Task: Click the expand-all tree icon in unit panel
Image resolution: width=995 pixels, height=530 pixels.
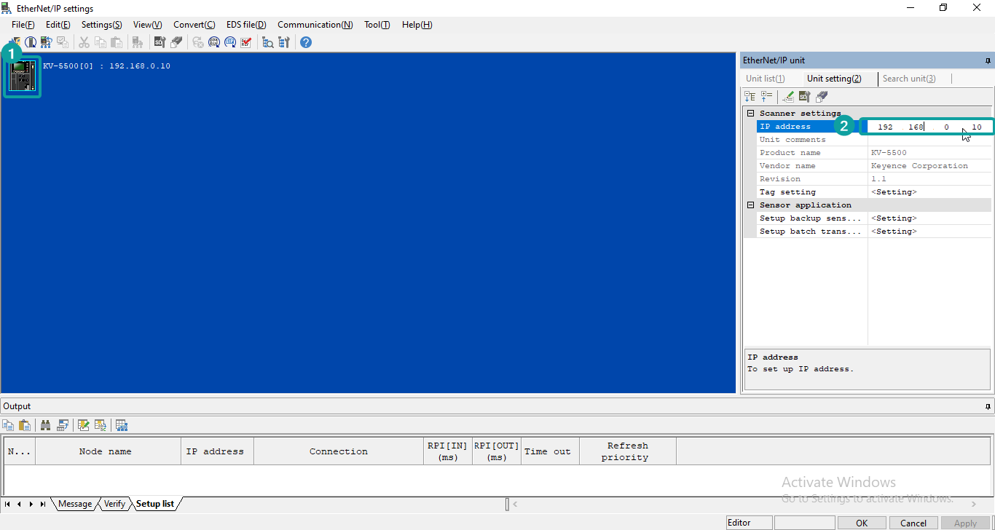Action: coord(750,96)
